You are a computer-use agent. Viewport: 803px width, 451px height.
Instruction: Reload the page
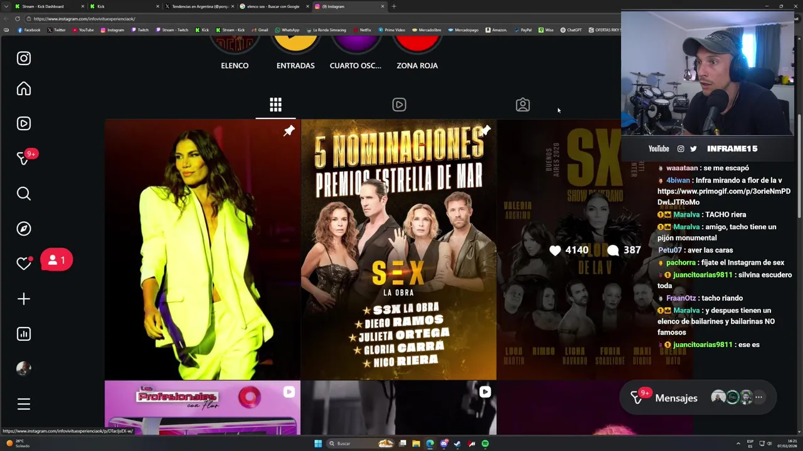(x=17, y=19)
